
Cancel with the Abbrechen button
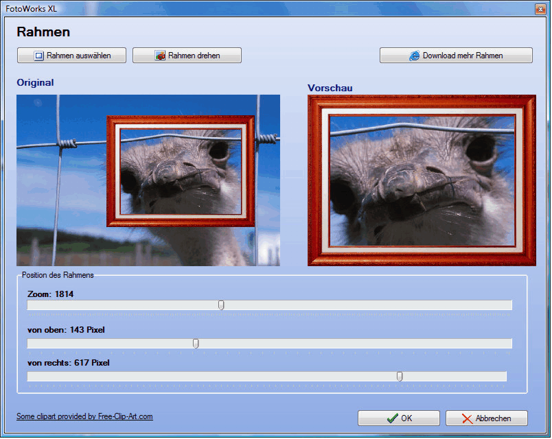pyautogui.click(x=487, y=418)
